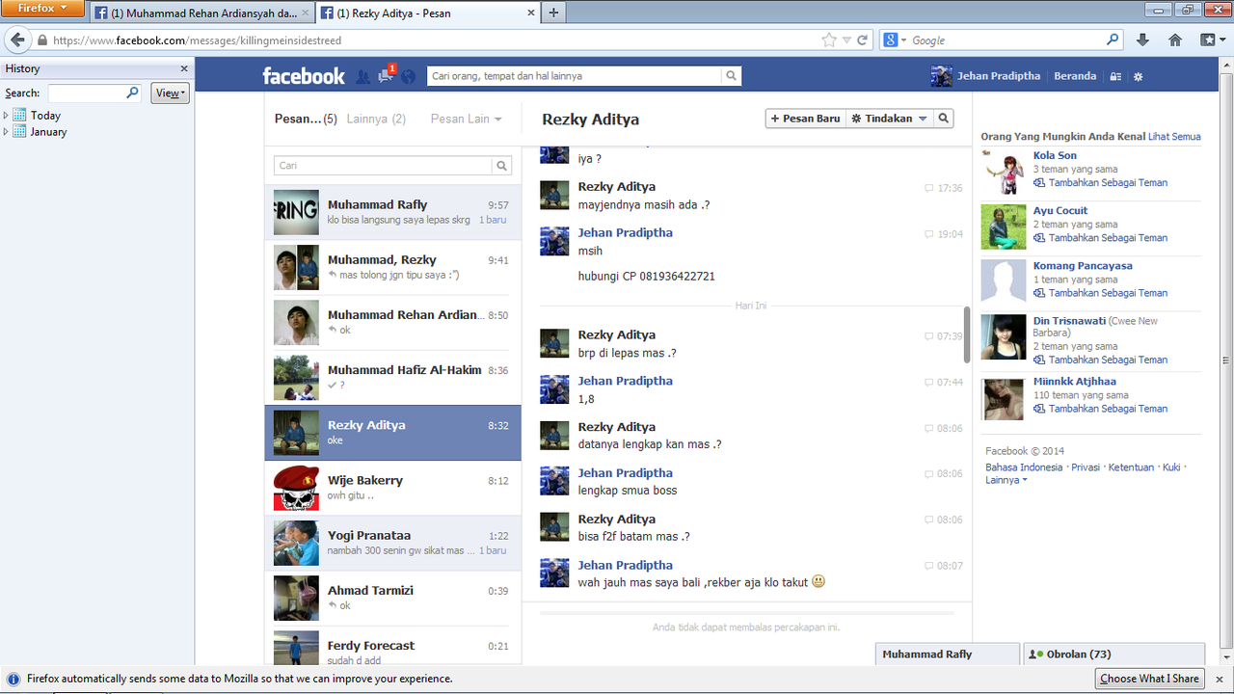Click history search magnifier icon
The width and height of the screenshot is (1234, 694).
(x=133, y=93)
